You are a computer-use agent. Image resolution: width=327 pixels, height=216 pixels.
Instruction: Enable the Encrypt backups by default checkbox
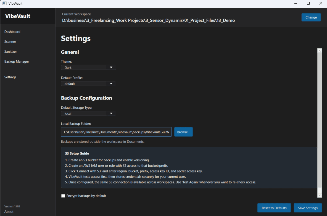63,196
